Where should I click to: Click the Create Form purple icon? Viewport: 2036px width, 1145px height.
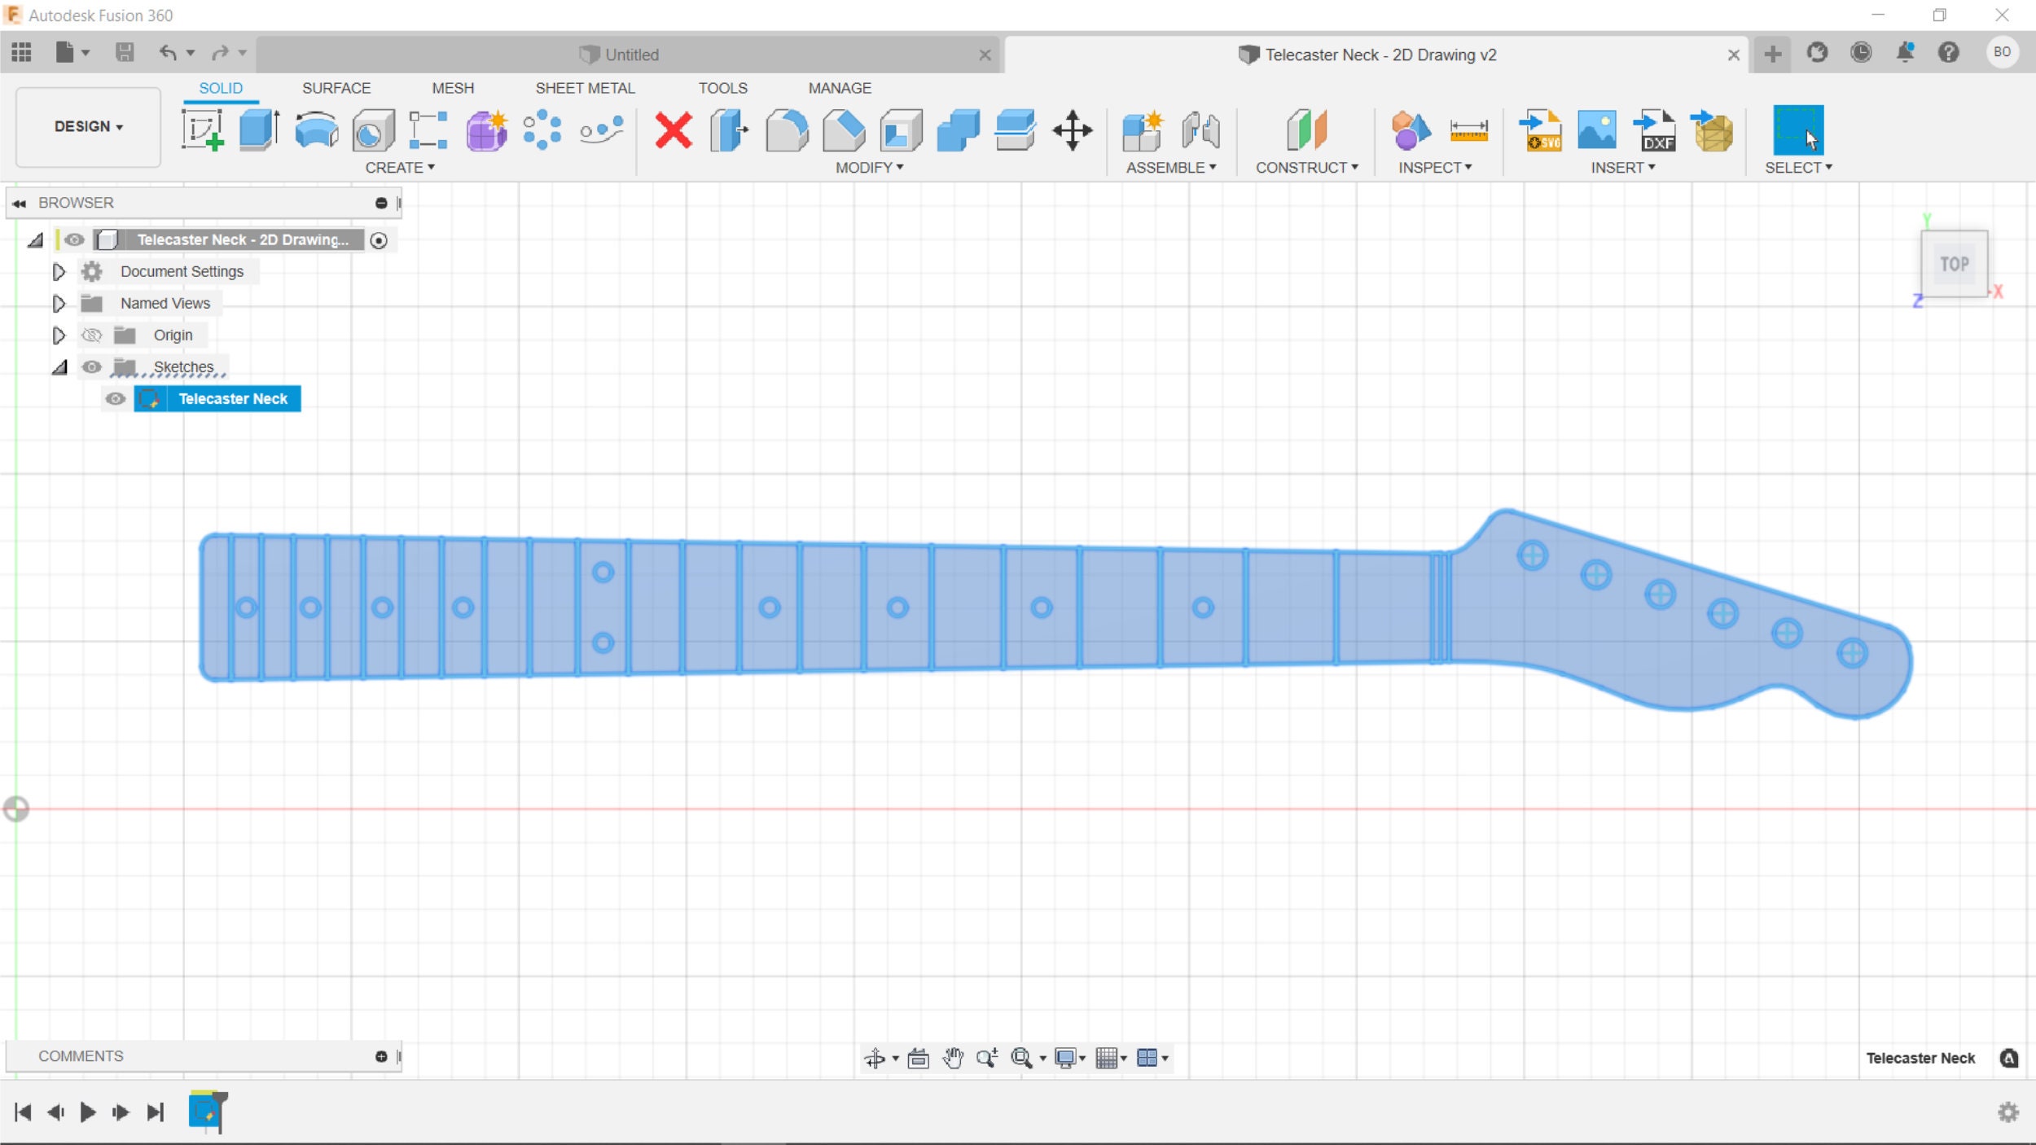pos(485,130)
